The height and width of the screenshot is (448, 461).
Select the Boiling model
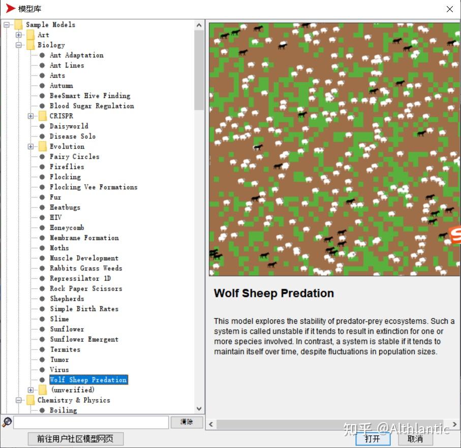click(63, 410)
